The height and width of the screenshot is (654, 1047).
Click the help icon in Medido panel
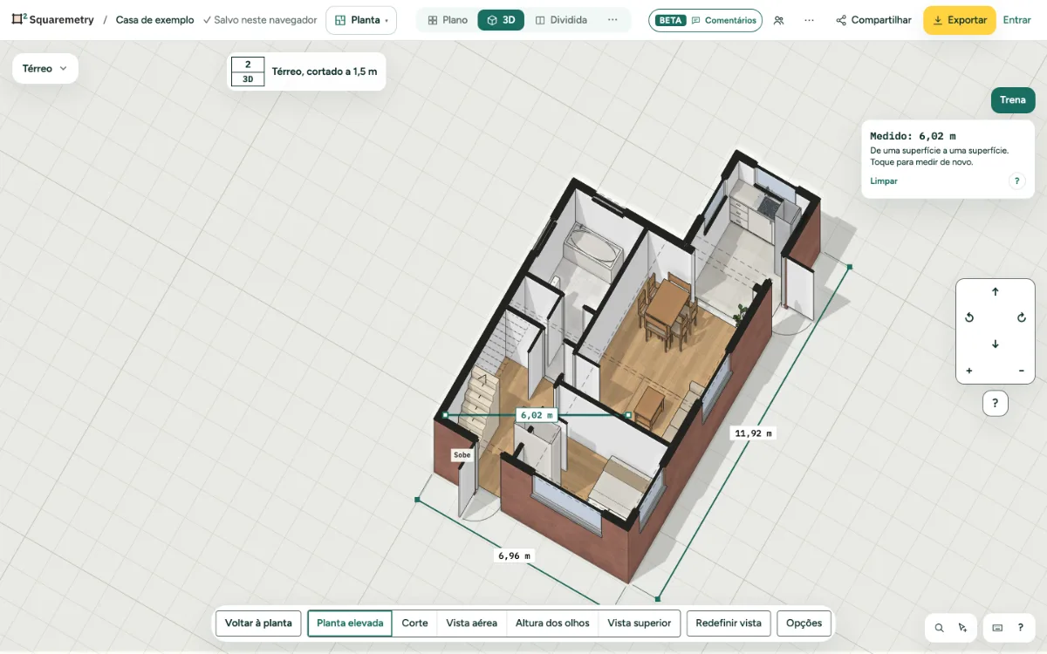click(x=1016, y=181)
